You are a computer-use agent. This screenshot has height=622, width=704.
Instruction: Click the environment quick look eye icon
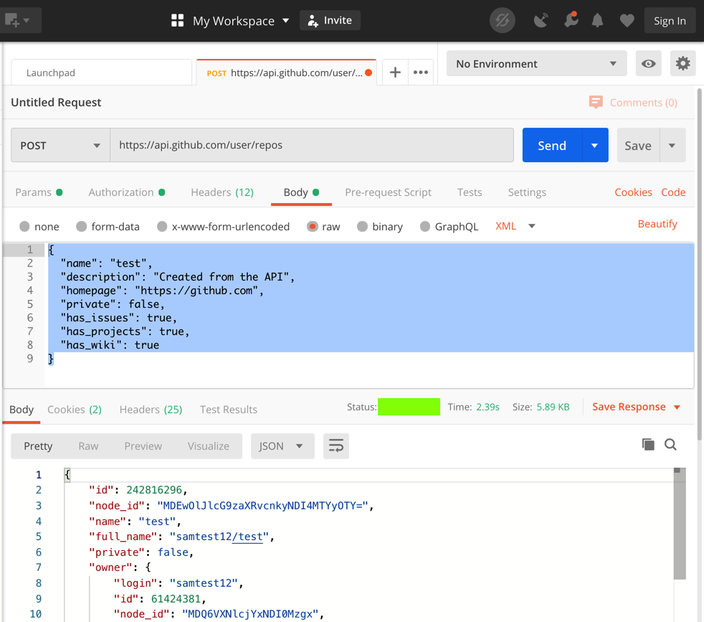coord(648,63)
